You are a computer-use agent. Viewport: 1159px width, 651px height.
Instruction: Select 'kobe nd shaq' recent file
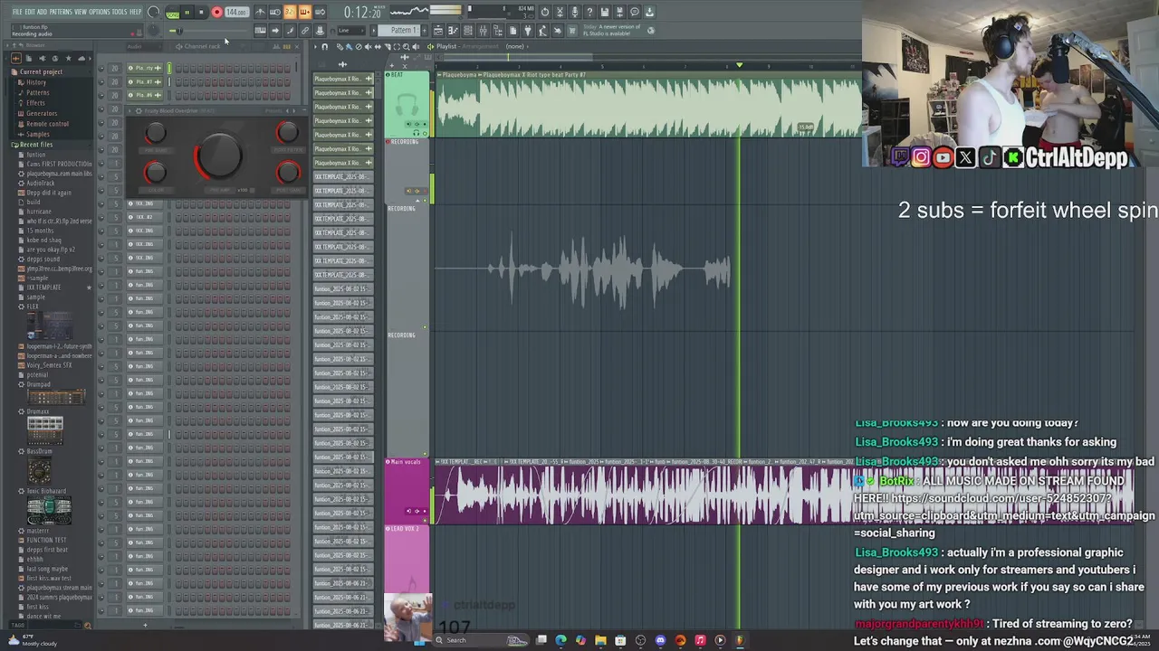pos(43,240)
